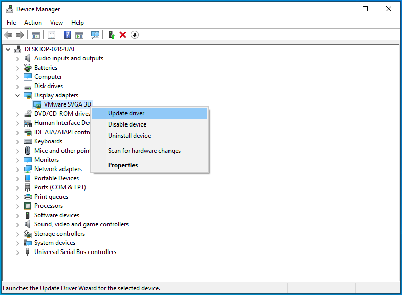Collapse the Display adapters node
Viewport: 402px width, 295px height.
18,95
